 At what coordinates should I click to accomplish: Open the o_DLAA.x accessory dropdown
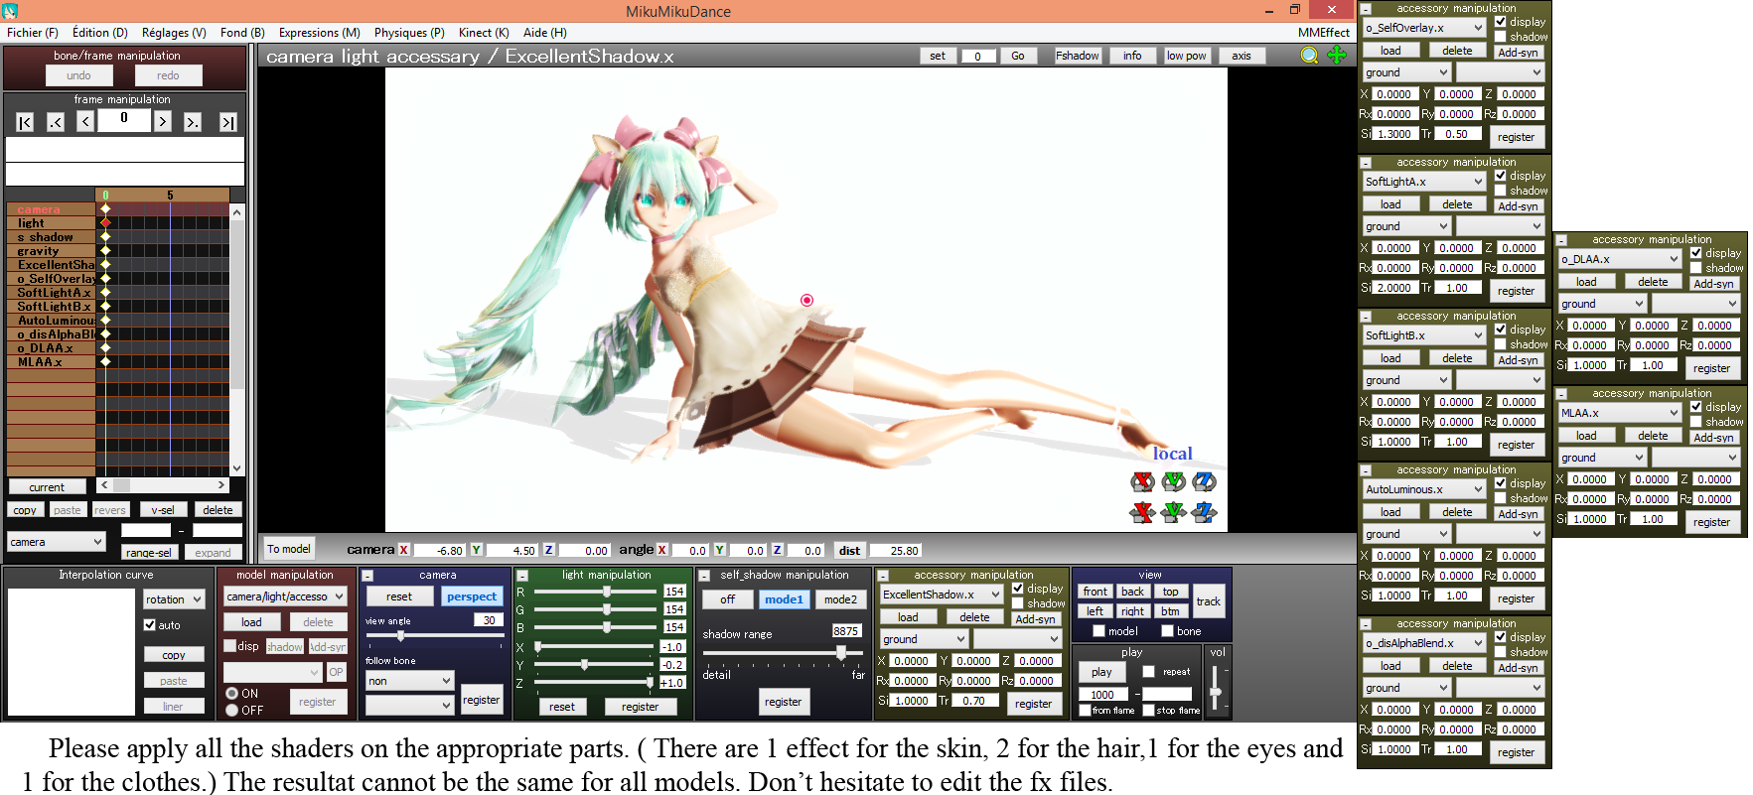(1620, 259)
